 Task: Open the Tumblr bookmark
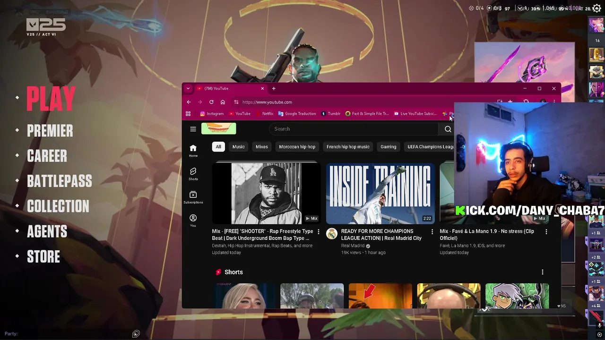(x=331, y=114)
